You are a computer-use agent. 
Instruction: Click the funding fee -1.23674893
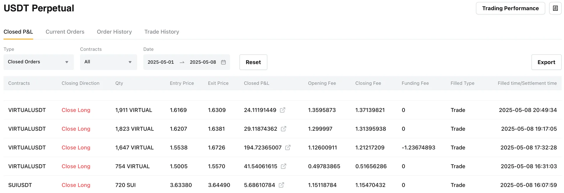pos(418,147)
